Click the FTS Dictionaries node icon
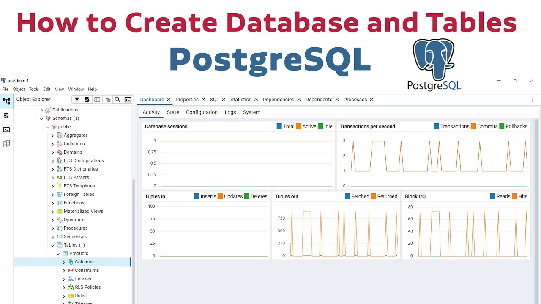The image size is (541, 304). pyautogui.click(x=60, y=169)
